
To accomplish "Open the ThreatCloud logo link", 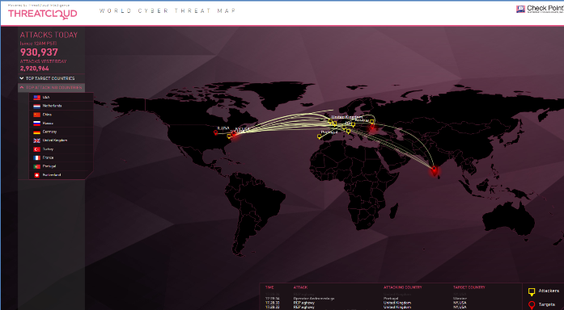I will click(42, 13).
